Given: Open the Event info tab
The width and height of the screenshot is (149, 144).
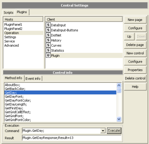Looking at the screenshot, I should pyautogui.click(x=33, y=79).
